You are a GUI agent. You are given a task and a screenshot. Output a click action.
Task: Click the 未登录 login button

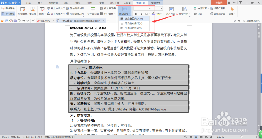point(219,3)
